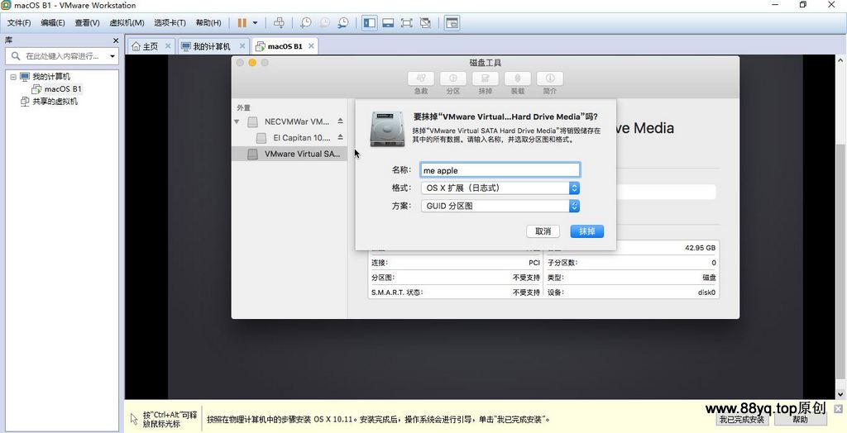
Task: Click the console view toolbar icon
Action: [452, 22]
